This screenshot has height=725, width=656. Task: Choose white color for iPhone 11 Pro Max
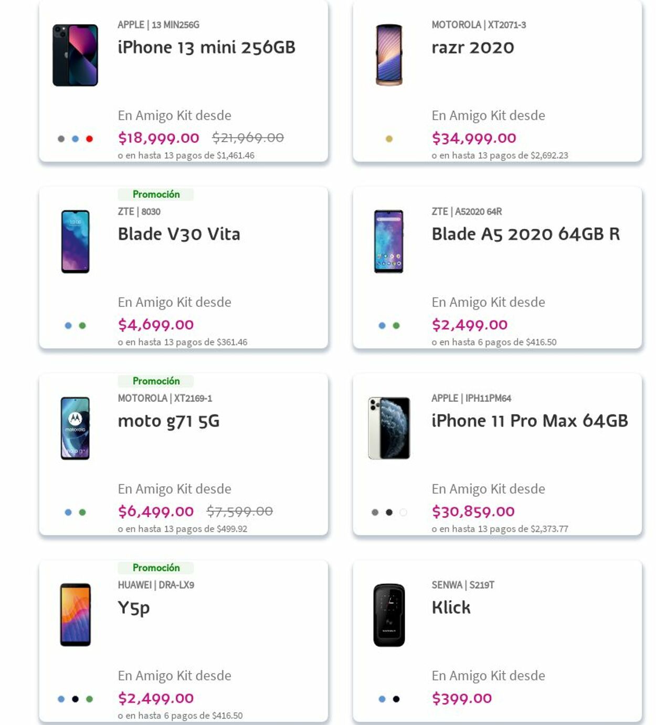pyautogui.click(x=403, y=513)
